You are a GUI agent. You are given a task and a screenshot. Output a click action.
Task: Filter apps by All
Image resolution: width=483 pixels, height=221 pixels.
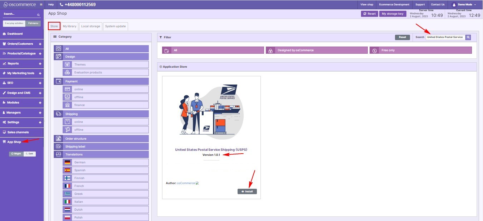pos(213,51)
